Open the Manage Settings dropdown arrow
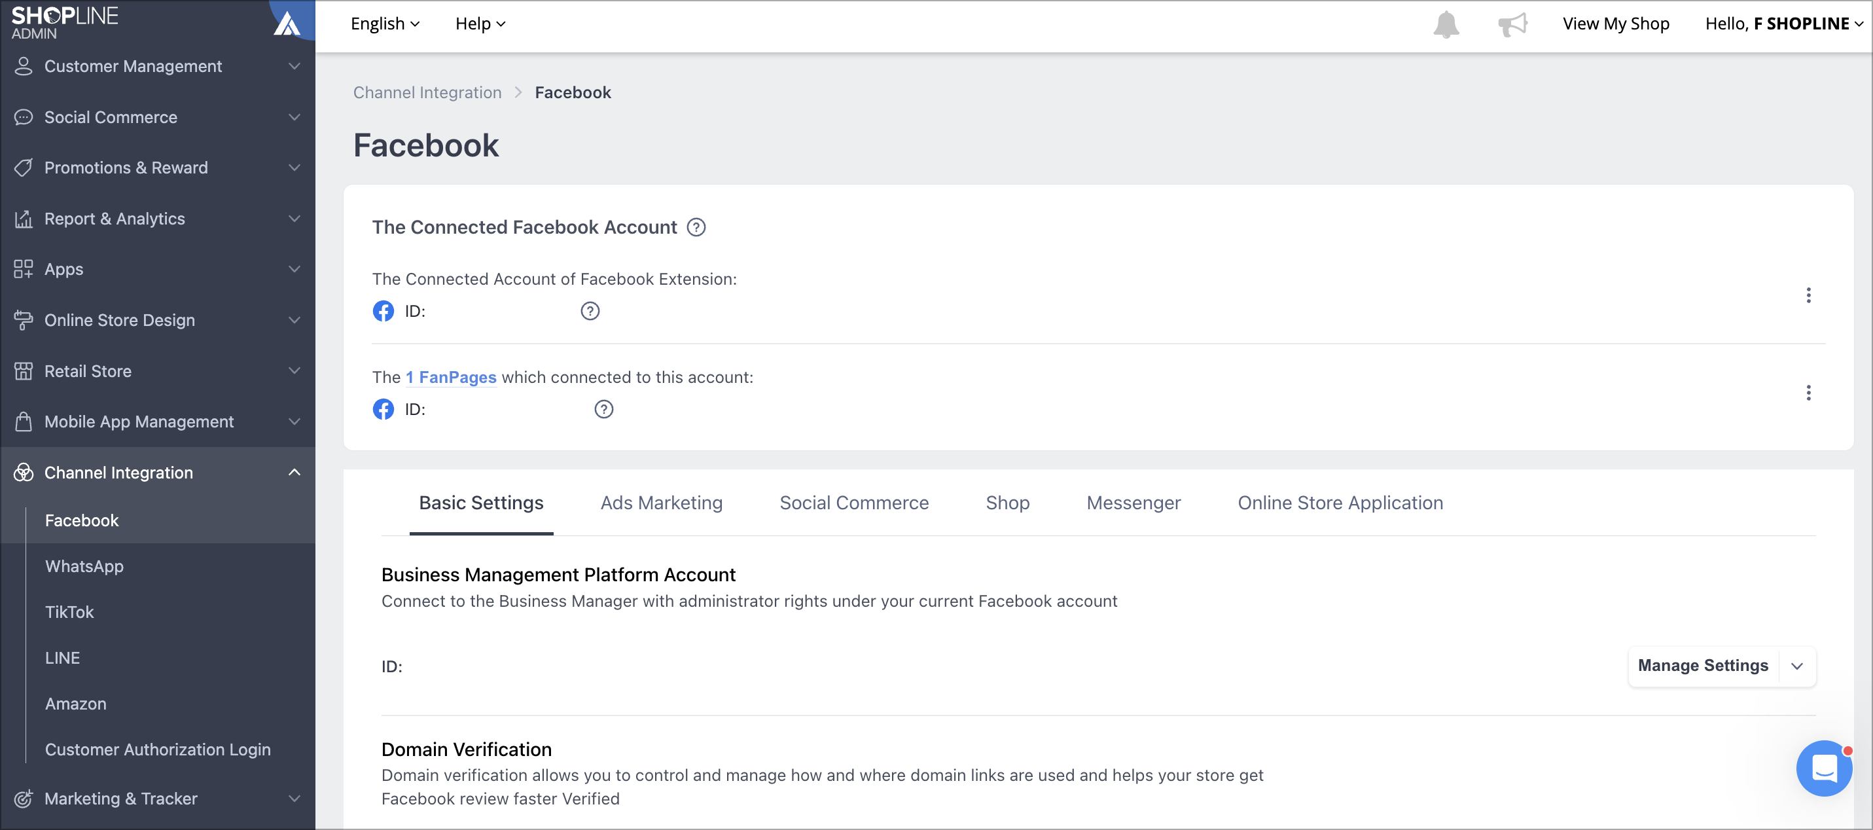This screenshot has height=830, width=1873. point(1796,666)
